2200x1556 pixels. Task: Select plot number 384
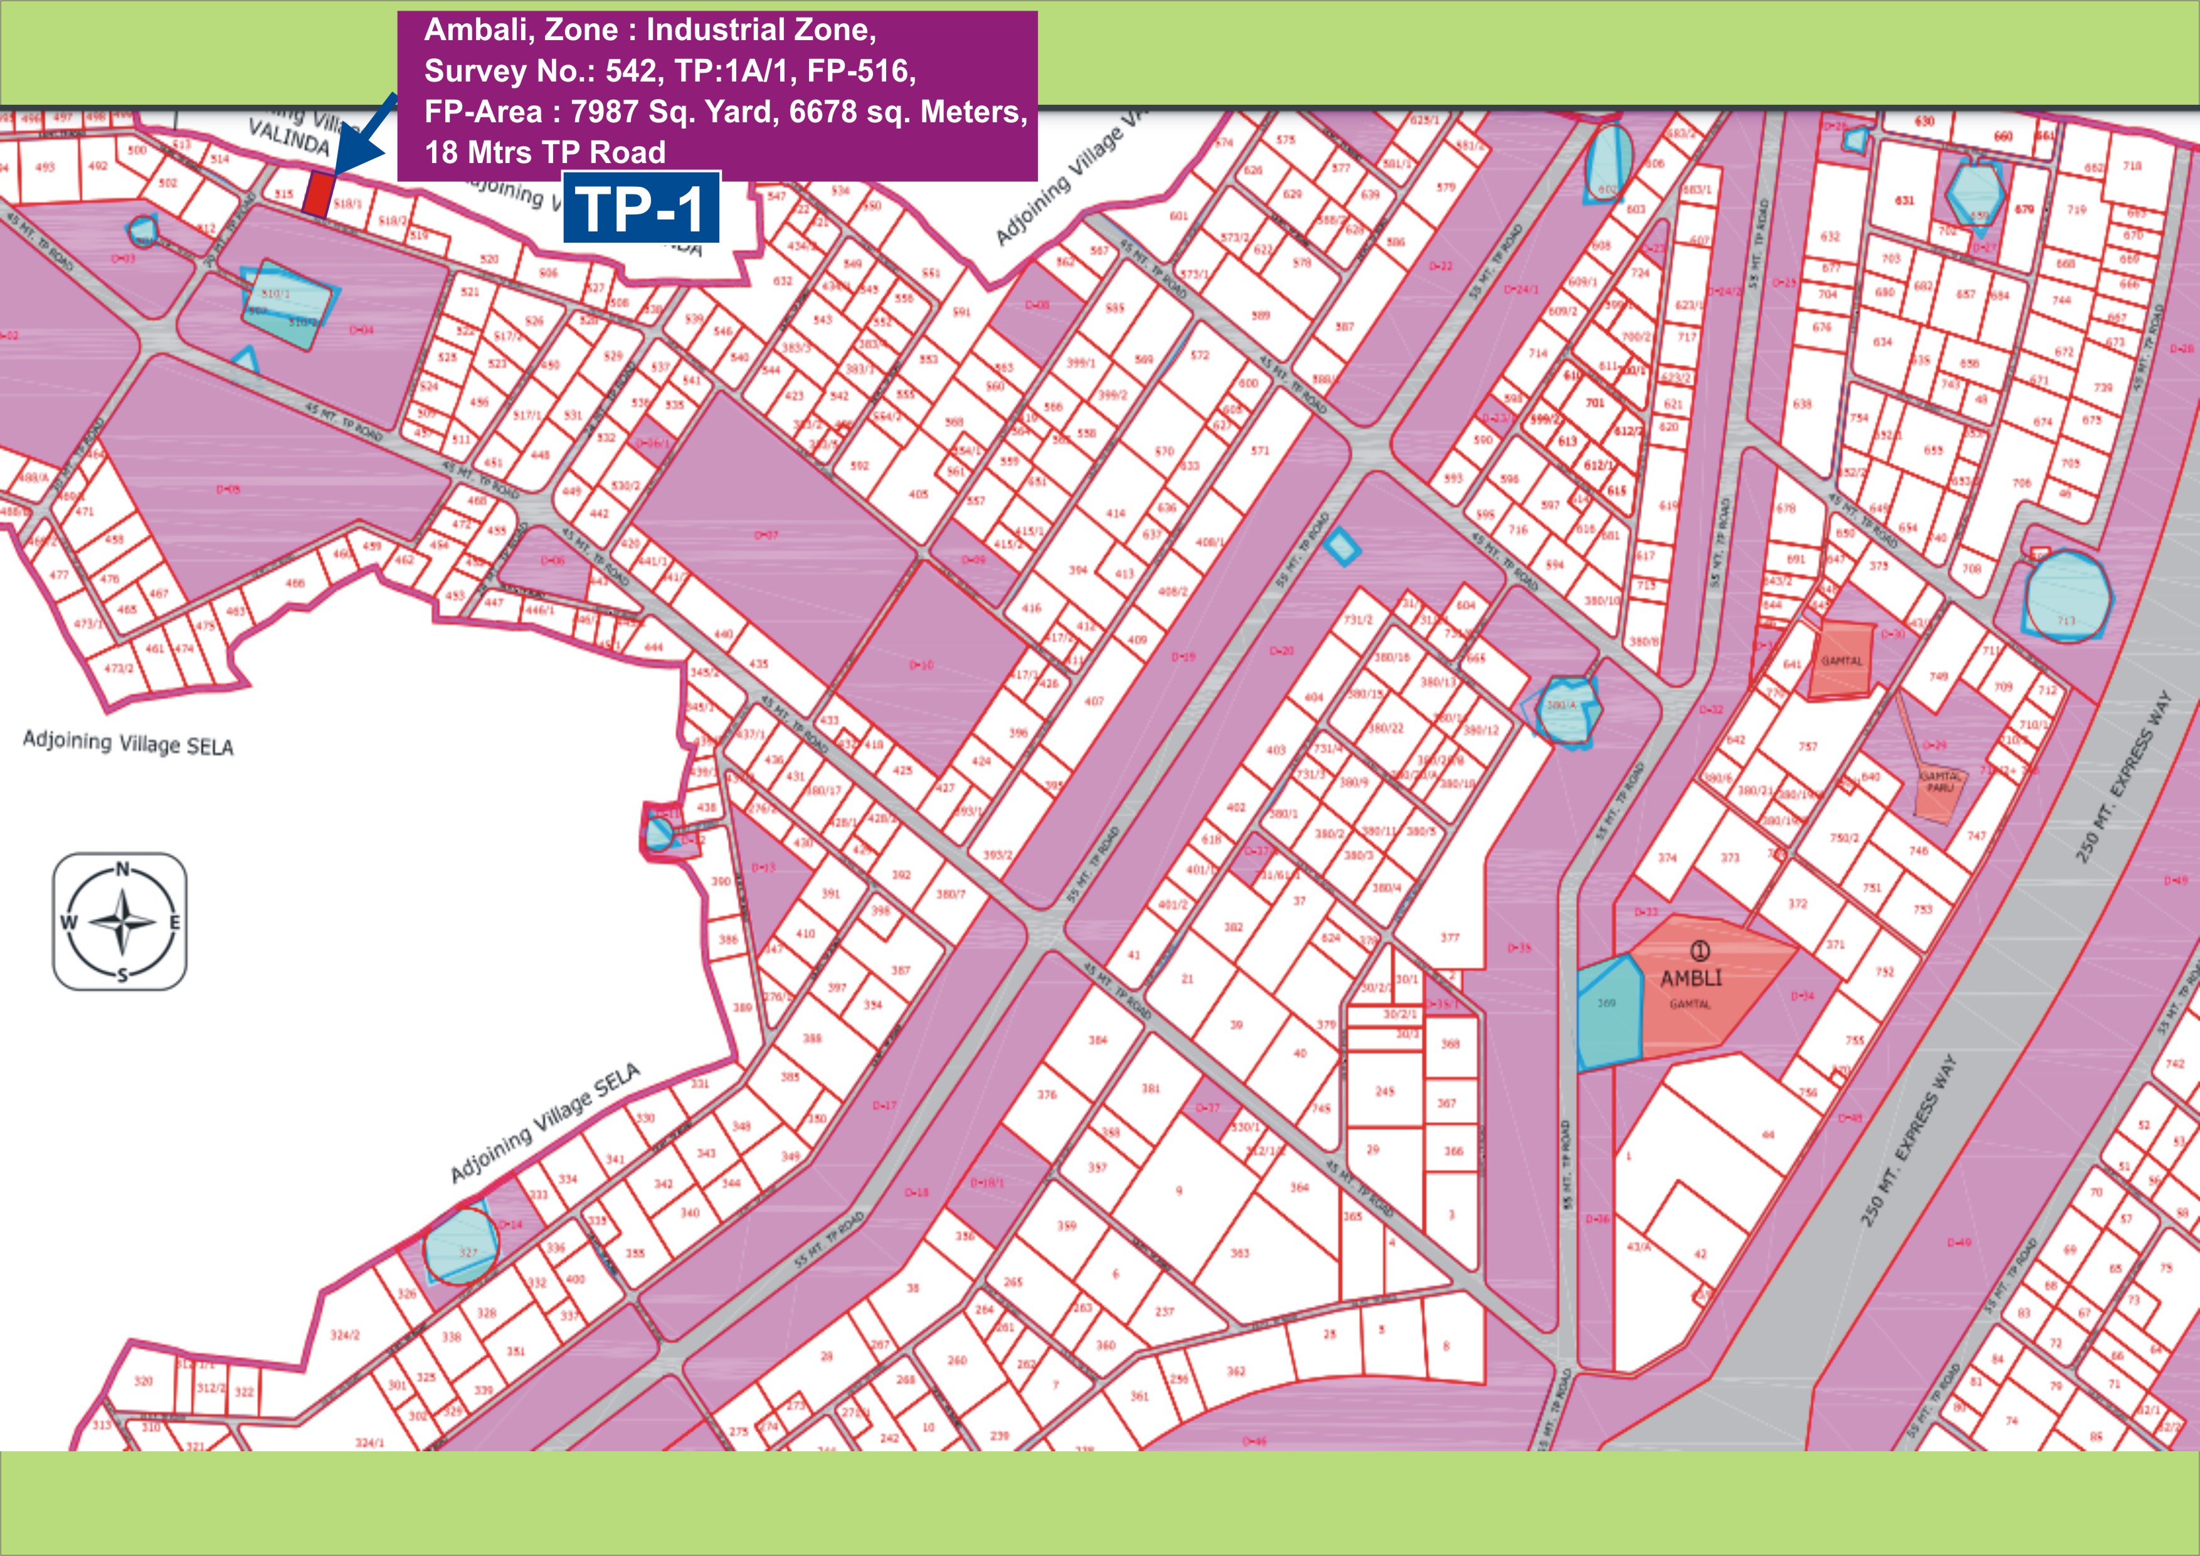click(x=1097, y=1040)
